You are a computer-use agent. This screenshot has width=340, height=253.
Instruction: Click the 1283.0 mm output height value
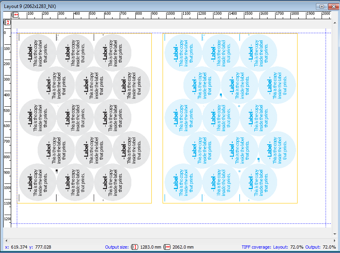point(150,247)
